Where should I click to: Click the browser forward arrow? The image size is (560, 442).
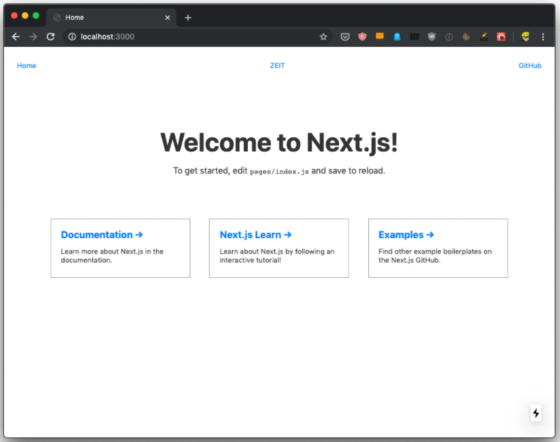(33, 37)
